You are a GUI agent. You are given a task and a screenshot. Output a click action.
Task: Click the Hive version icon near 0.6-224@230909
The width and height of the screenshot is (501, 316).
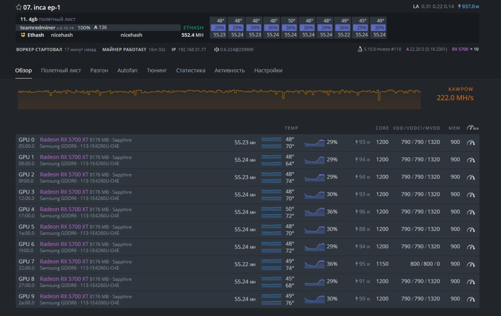(x=216, y=49)
